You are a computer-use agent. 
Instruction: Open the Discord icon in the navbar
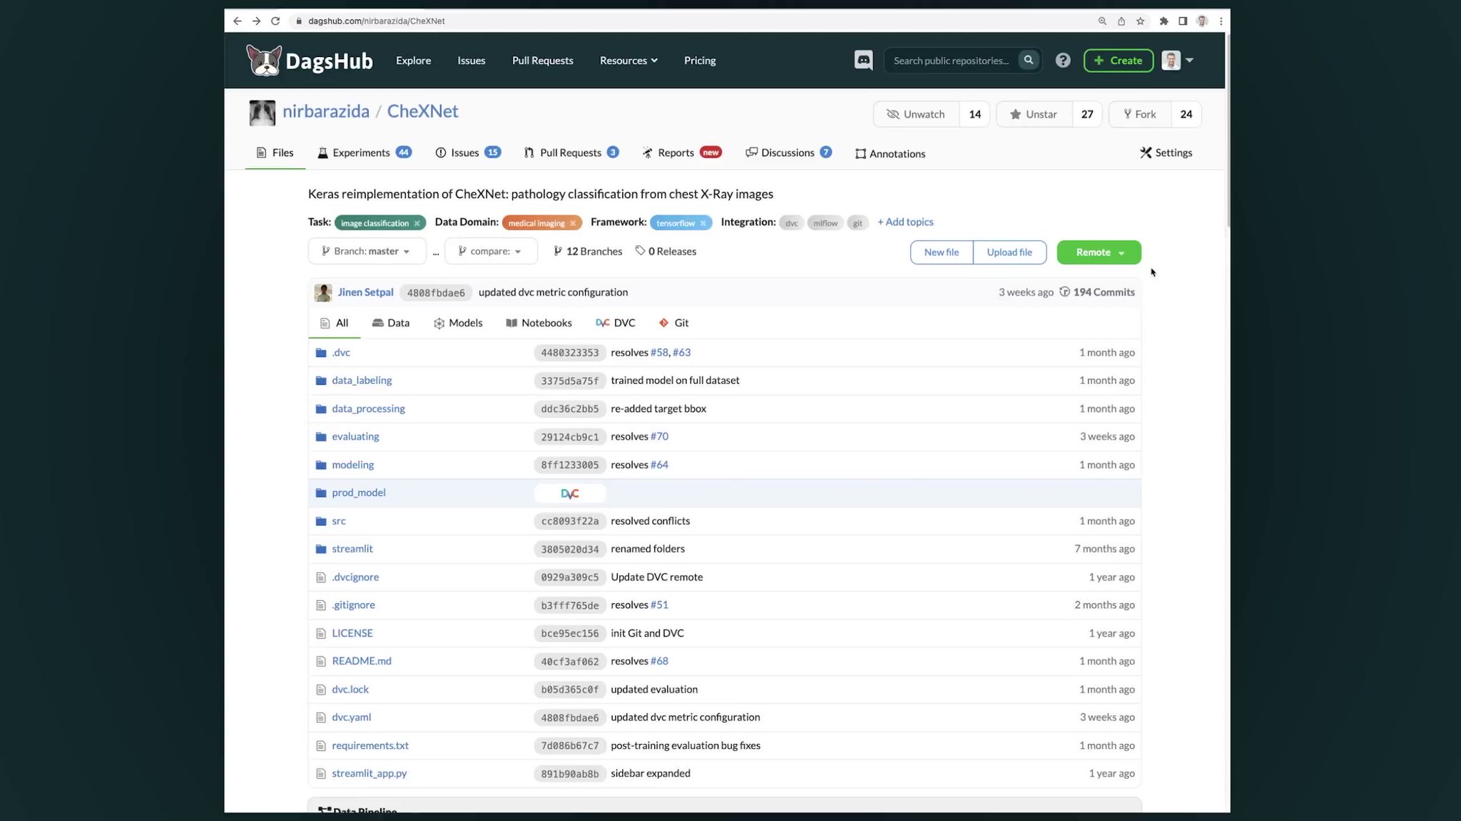[863, 60]
